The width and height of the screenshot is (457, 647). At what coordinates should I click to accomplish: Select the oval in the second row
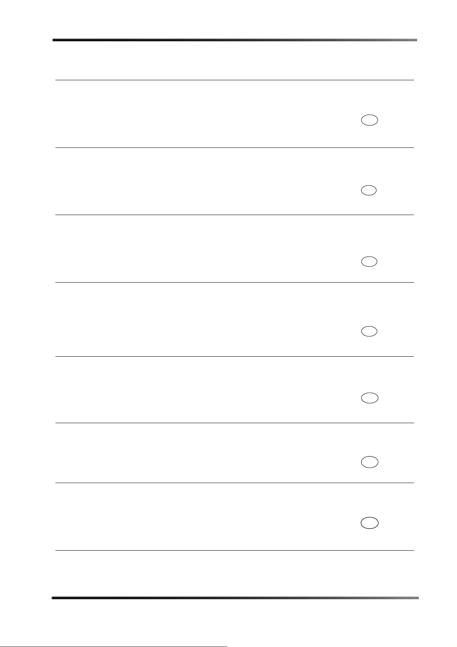click(369, 190)
